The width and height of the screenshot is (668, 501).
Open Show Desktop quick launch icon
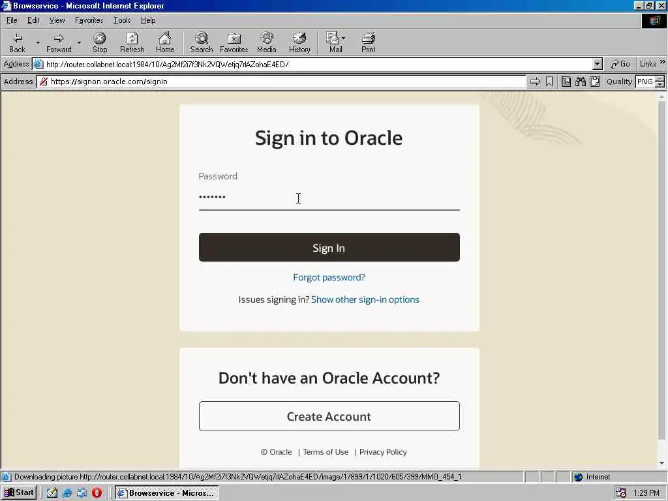[52, 493]
